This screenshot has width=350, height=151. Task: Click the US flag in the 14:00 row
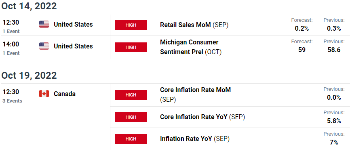click(x=44, y=46)
